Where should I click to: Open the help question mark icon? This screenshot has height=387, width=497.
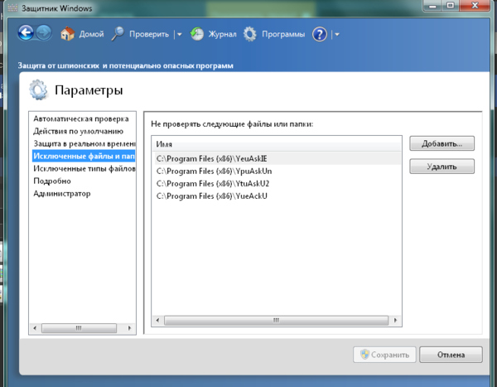(x=320, y=34)
